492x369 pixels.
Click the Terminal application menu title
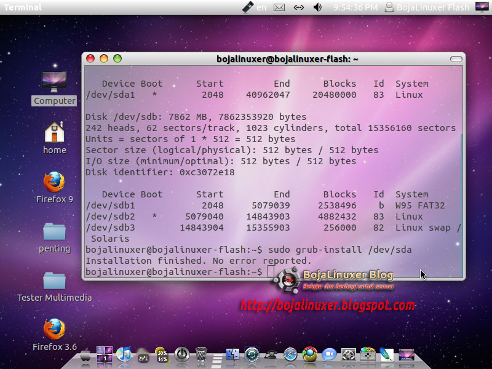[x=23, y=7]
